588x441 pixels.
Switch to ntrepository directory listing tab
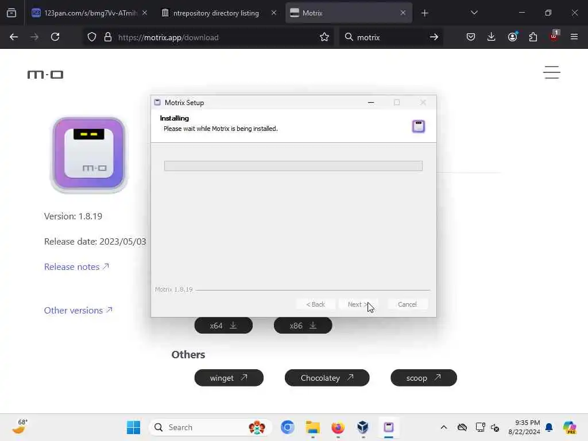(x=216, y=13)
